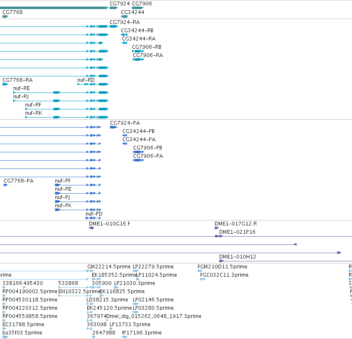
Task: Click the 305900 EST label
Action: tap(102, 283)
